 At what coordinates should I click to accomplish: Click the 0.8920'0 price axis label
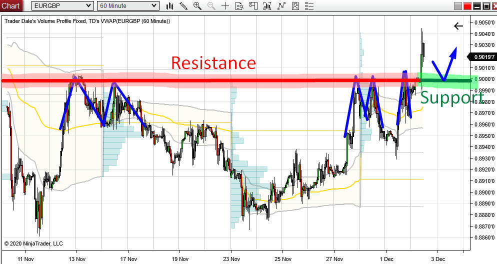[x=484, y=170]
